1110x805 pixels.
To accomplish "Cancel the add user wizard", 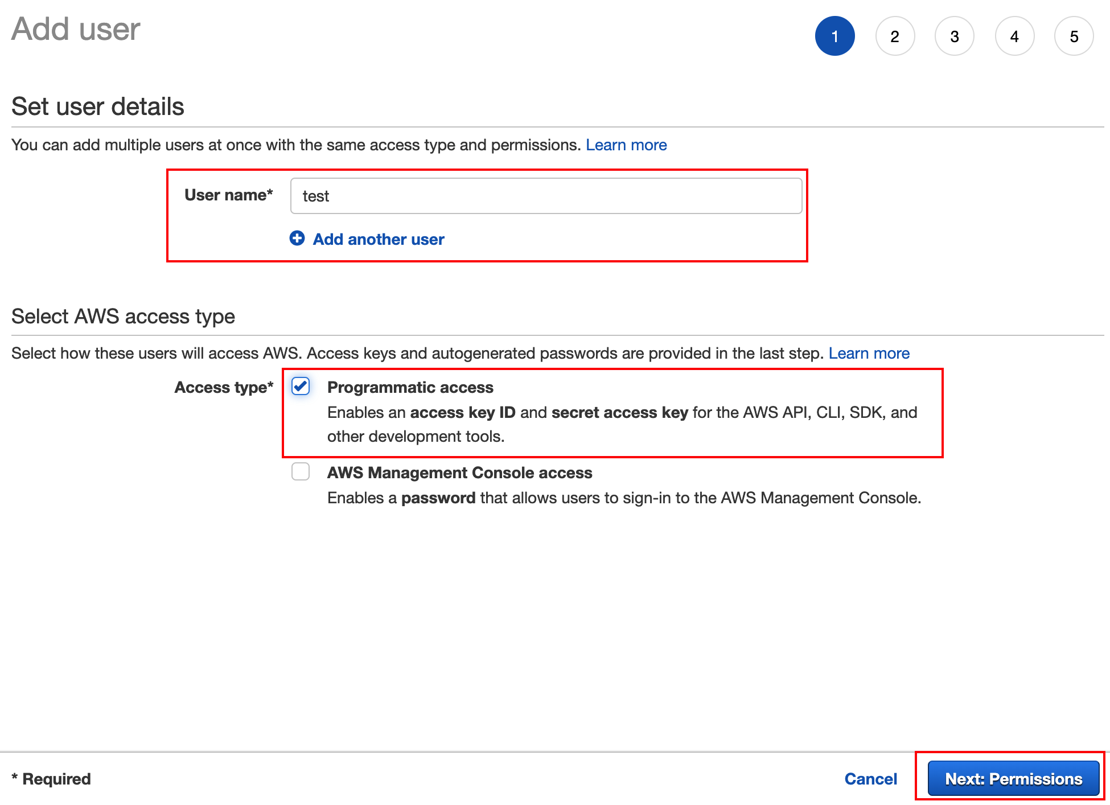I will [x=870, y=779].
